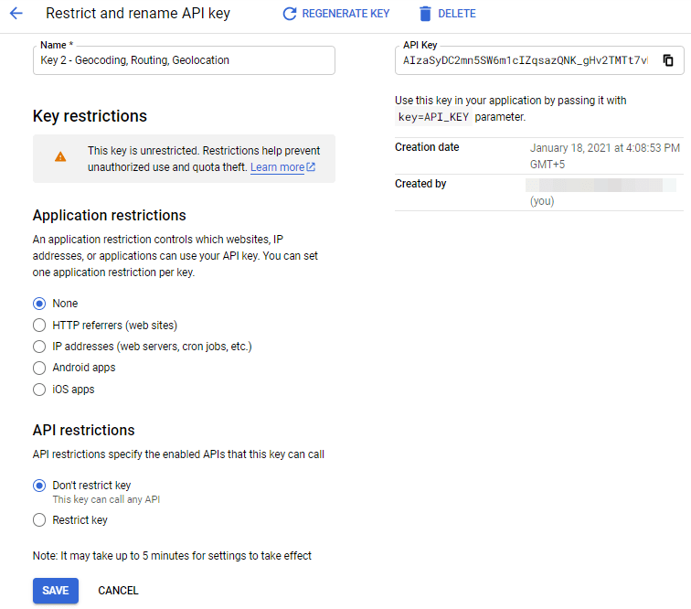Click the '(you)' text under Created by
691x609 pixels.
coord(542,201)
